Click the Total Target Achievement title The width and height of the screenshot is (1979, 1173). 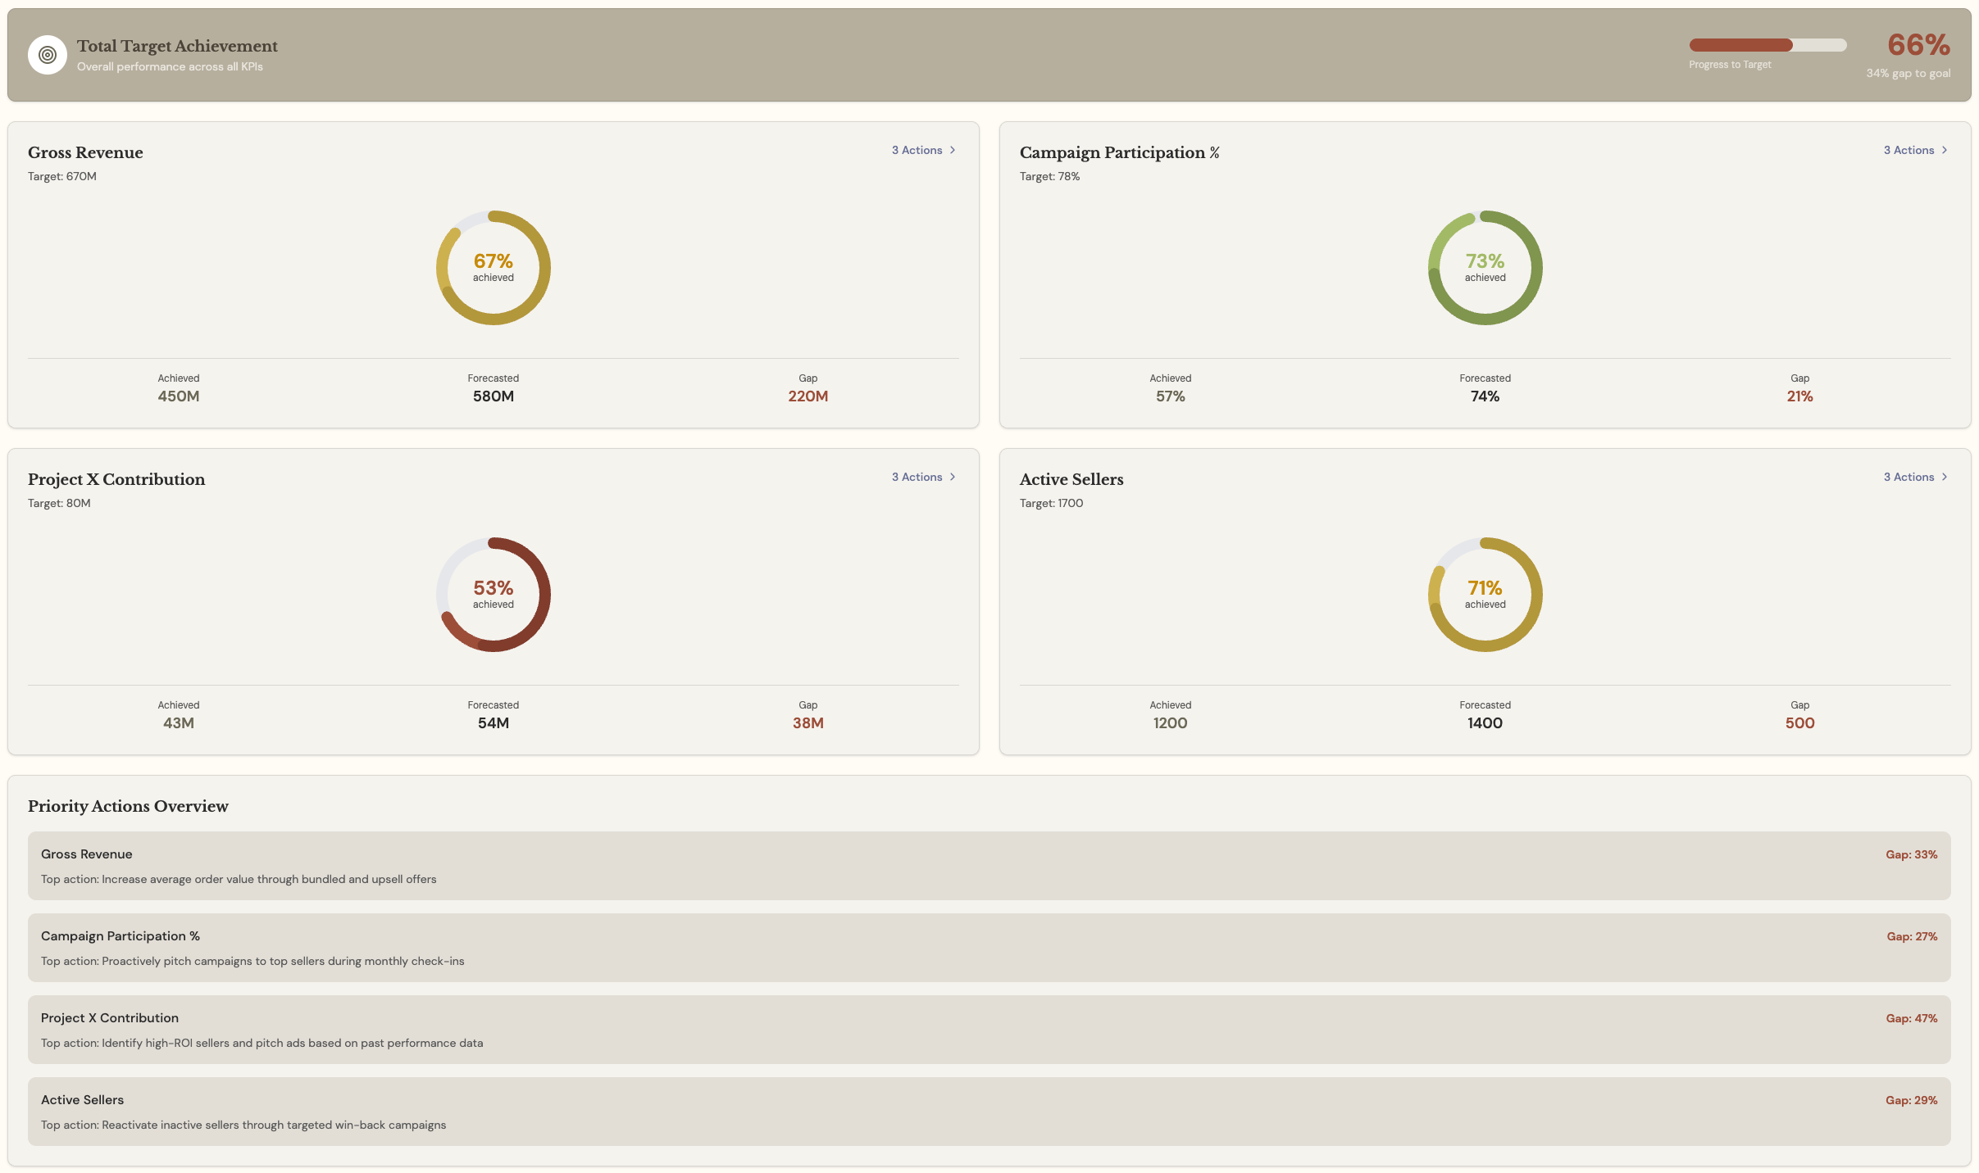click(177, 46)
